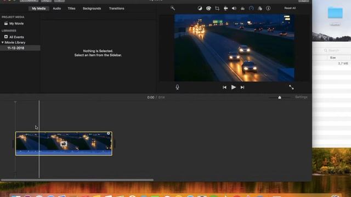Click the iMovie Library row label
The image size is (351, 197).
coord(15,43)
